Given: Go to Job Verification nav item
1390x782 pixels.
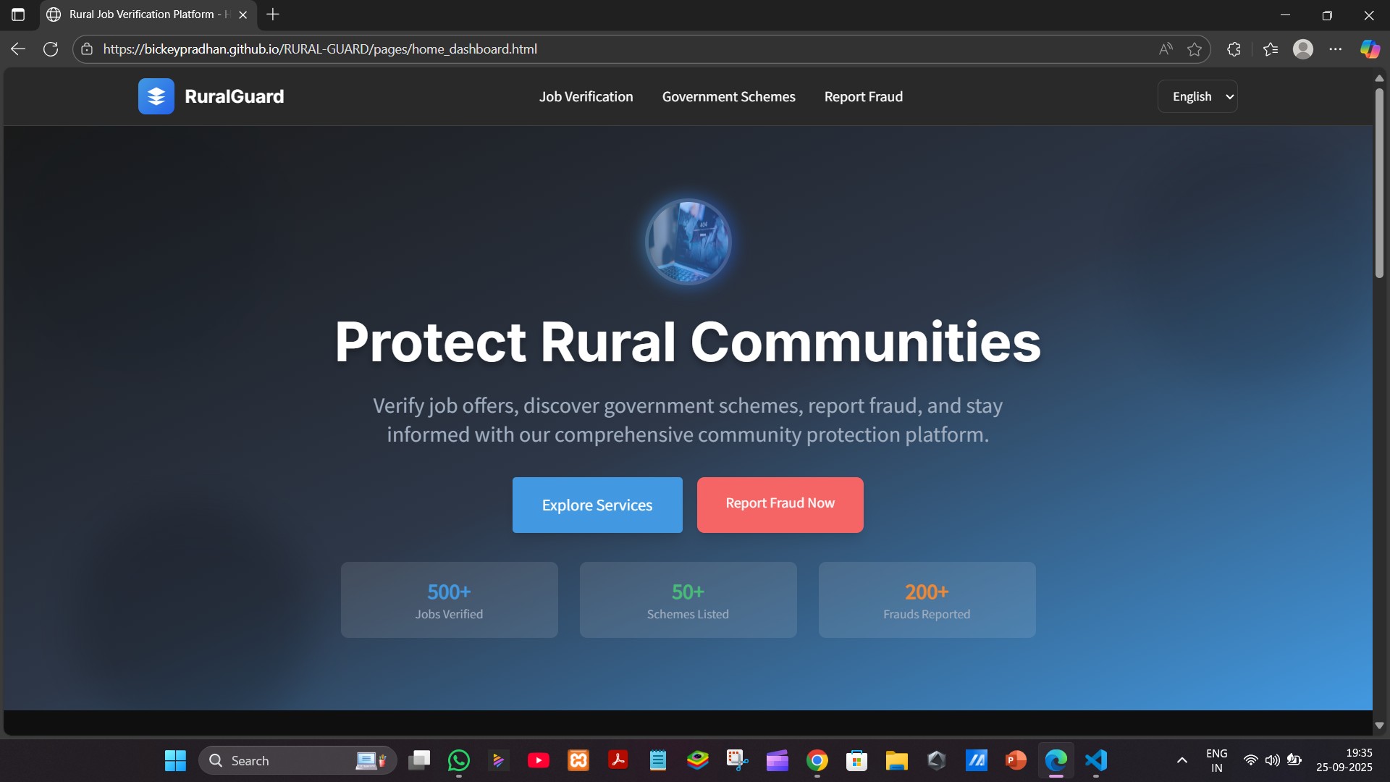Looking at the screenshot, I should pos(586,96).
